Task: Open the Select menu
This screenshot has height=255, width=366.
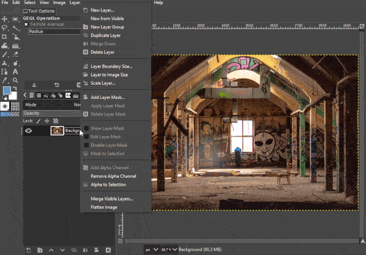Action: (x=30, y=2)
